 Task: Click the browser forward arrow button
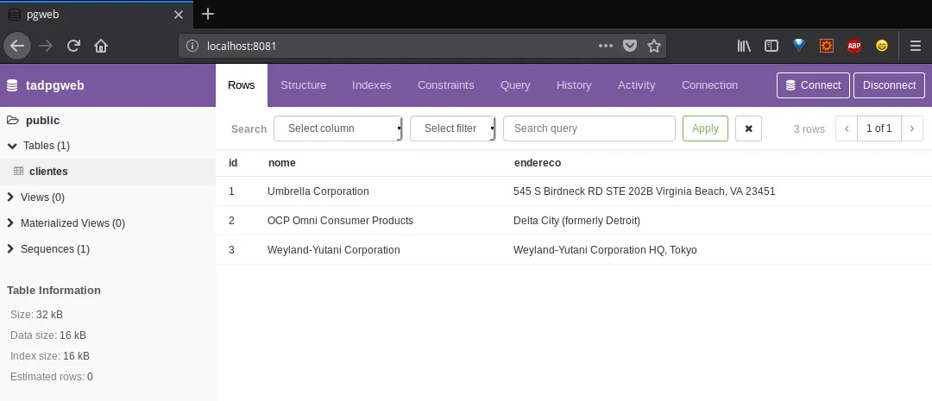[x=46, y=46]
